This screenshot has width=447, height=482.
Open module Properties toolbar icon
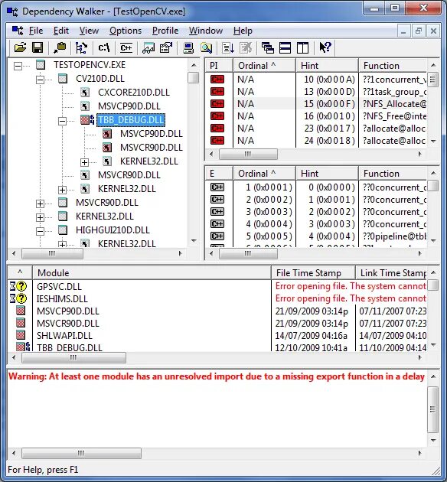point(166,48)
